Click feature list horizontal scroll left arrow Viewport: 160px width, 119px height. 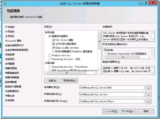coord(46,73)
